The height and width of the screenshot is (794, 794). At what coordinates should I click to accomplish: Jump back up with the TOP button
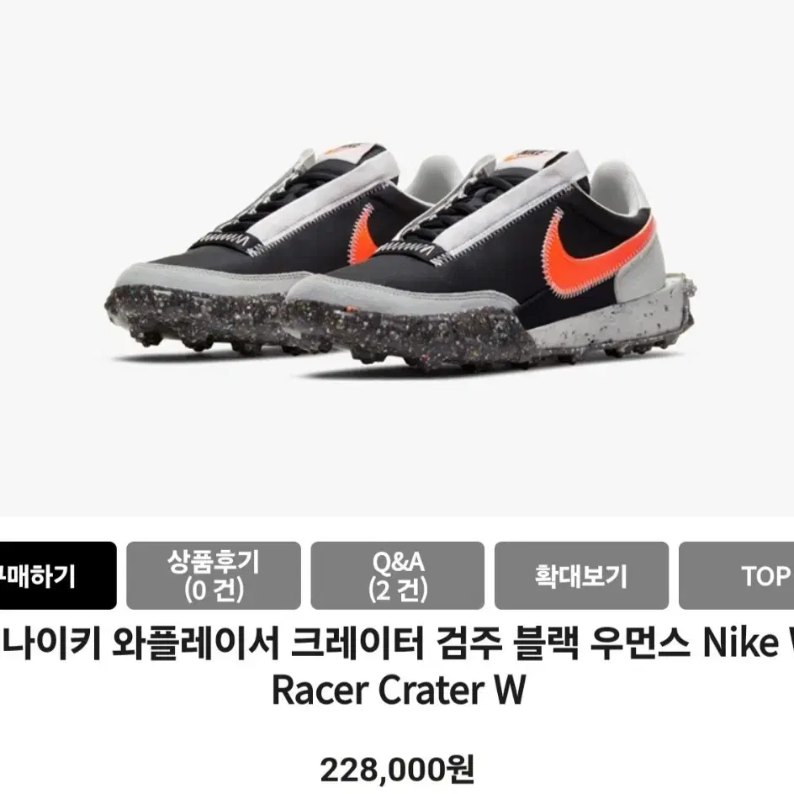(737, 576)
